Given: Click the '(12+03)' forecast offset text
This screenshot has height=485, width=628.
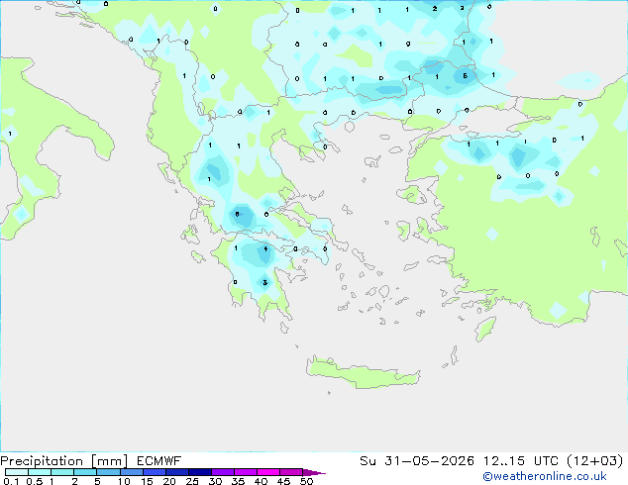Looking at the screenshot, I should point(595,461).
